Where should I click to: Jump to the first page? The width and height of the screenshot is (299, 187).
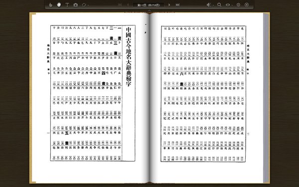click(x=120, y=5)
